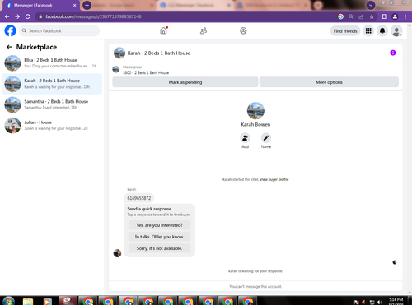This screenshot has height=305, width=412.
Task: Select the Karah - 2 Beds 1 Bath House chat
Action: click(x=52, y=84)
